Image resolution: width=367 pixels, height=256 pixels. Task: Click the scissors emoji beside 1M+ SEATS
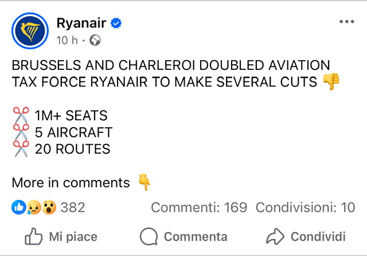(x=21, y=116)
